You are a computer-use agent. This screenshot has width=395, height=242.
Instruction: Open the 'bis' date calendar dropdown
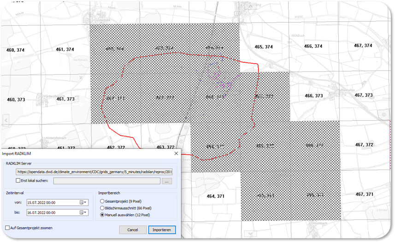click(83, 212)
